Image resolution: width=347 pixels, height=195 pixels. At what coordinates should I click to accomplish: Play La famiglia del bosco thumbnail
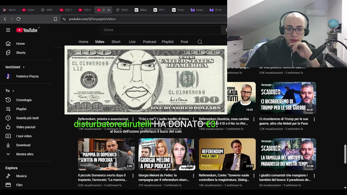pos(288,154)
